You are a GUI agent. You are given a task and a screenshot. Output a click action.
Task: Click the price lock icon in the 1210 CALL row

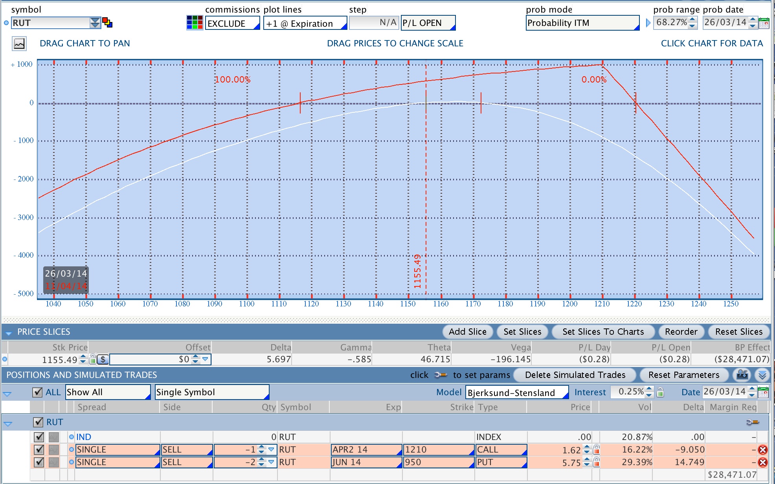(596, 449)
